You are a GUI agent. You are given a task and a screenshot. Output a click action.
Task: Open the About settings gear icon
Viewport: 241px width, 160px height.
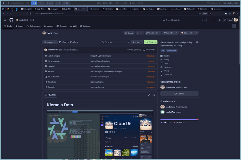[197, 42]
